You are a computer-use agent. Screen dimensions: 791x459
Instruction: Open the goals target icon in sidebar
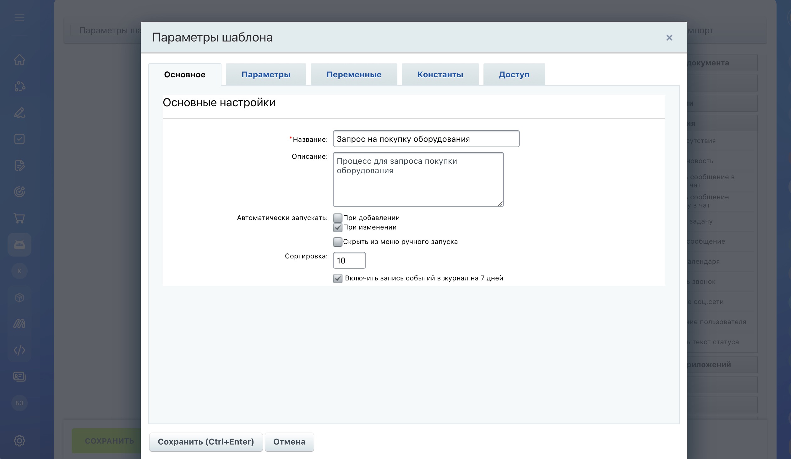point(19,192)
